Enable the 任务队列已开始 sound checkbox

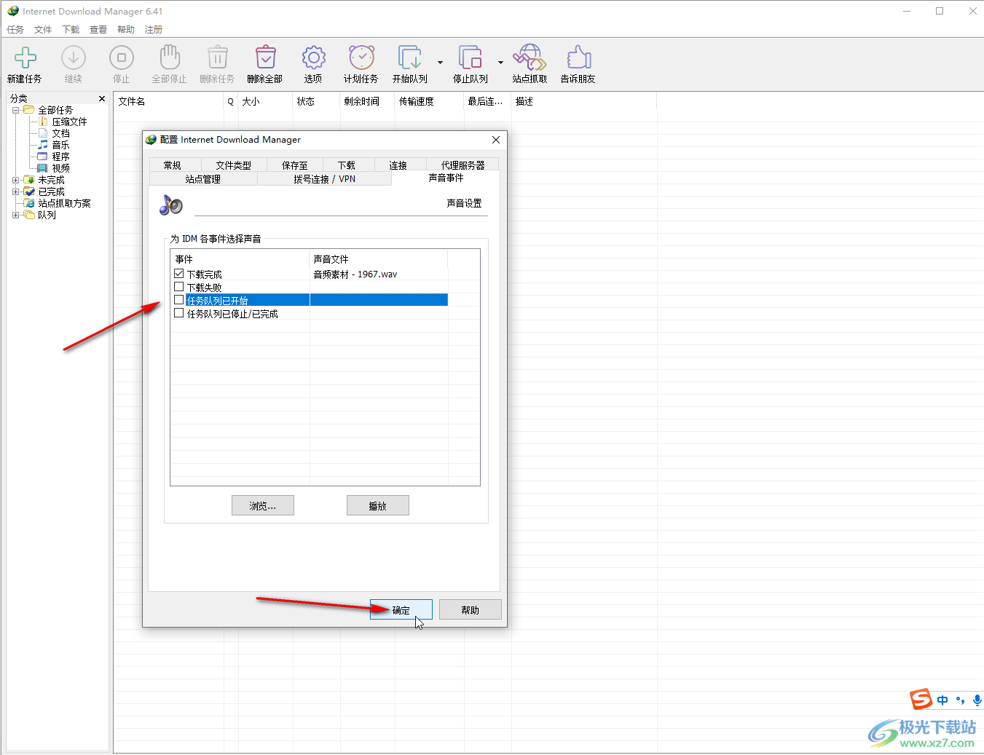click(179, 300)
